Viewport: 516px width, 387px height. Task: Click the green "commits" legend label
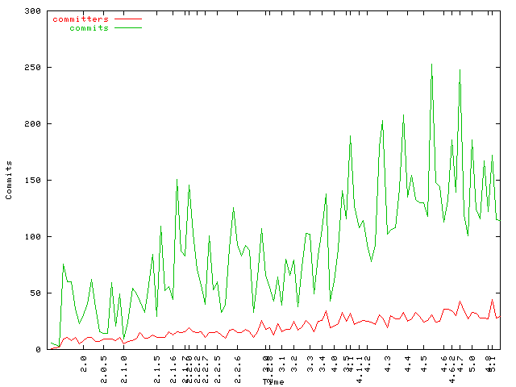[89, 28]
